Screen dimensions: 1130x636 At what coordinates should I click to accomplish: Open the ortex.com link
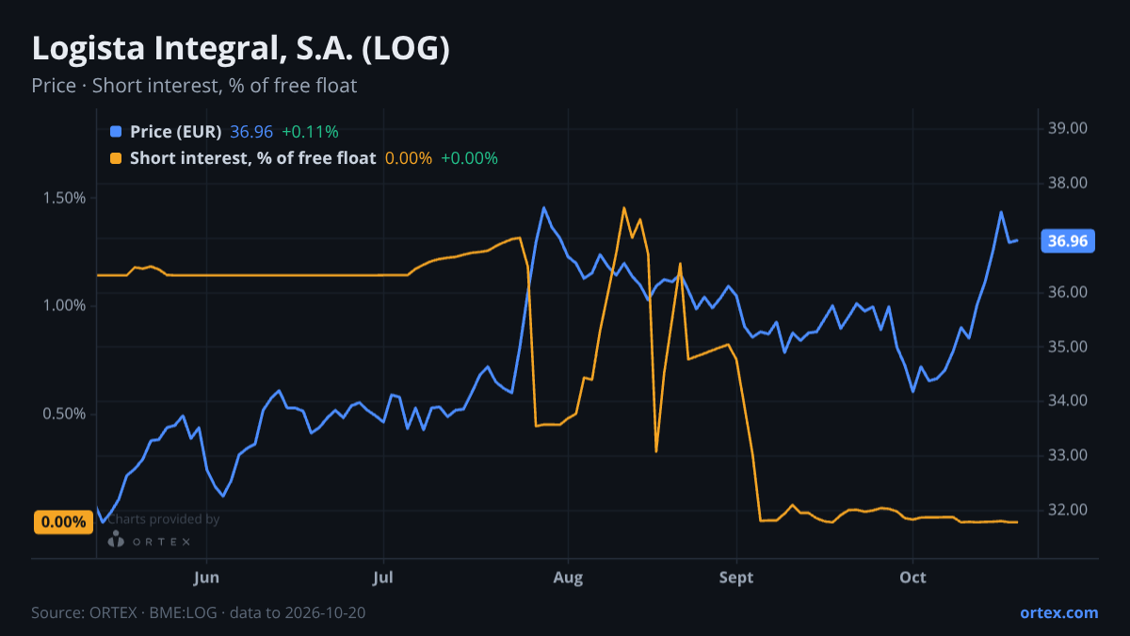click(1058, 612)
